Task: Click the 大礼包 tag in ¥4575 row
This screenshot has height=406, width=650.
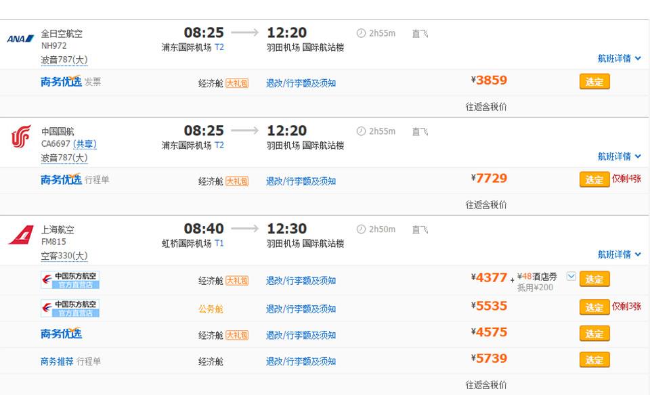Action: 237,335
